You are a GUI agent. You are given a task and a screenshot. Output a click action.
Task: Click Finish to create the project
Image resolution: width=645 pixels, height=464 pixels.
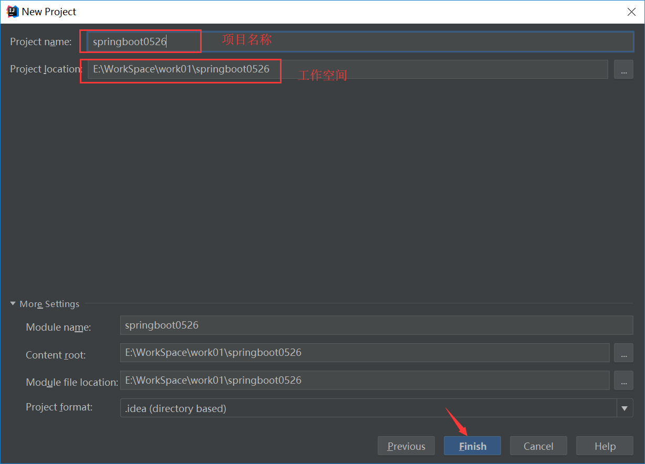coord(472,446)
